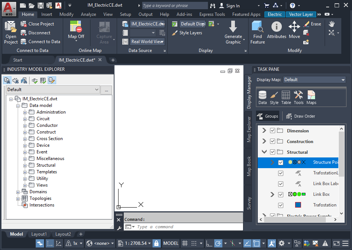Open the Real World View dropdown
The width and height of the screenshot is (352, 250).
(147, 42)
